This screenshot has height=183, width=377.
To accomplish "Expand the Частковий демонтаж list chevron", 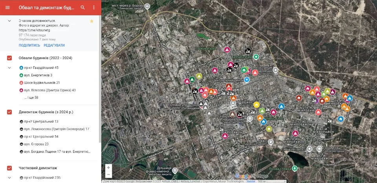I will pyautogui.click(x=9, y=178).
